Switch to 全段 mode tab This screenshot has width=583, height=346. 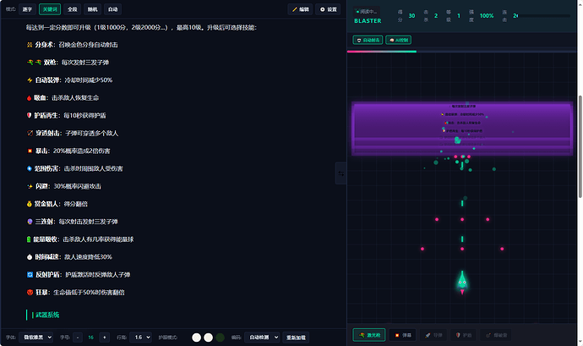tap(72, 9)
